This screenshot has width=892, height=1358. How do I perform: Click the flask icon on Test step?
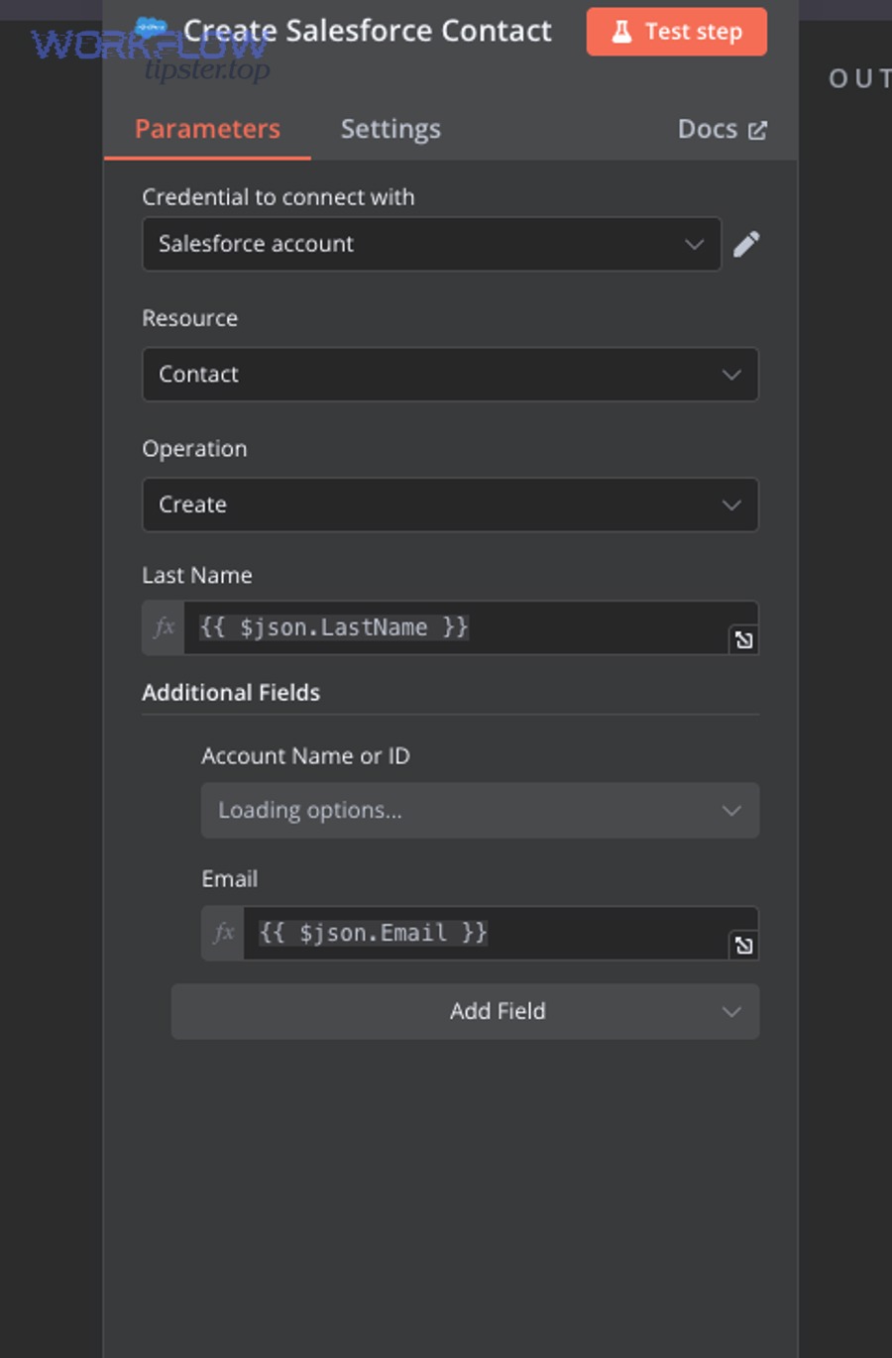point(621,32)
